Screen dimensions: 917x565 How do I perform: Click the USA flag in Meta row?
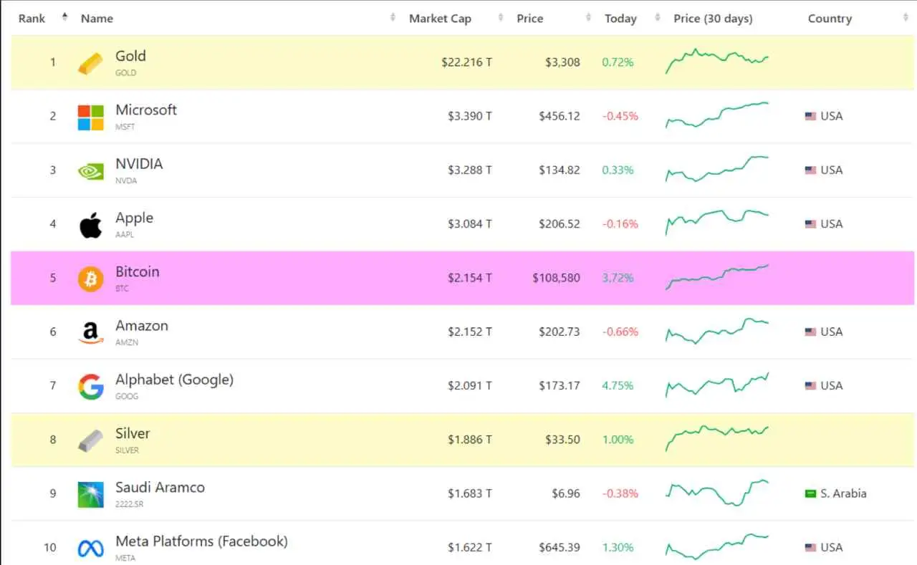810,548
